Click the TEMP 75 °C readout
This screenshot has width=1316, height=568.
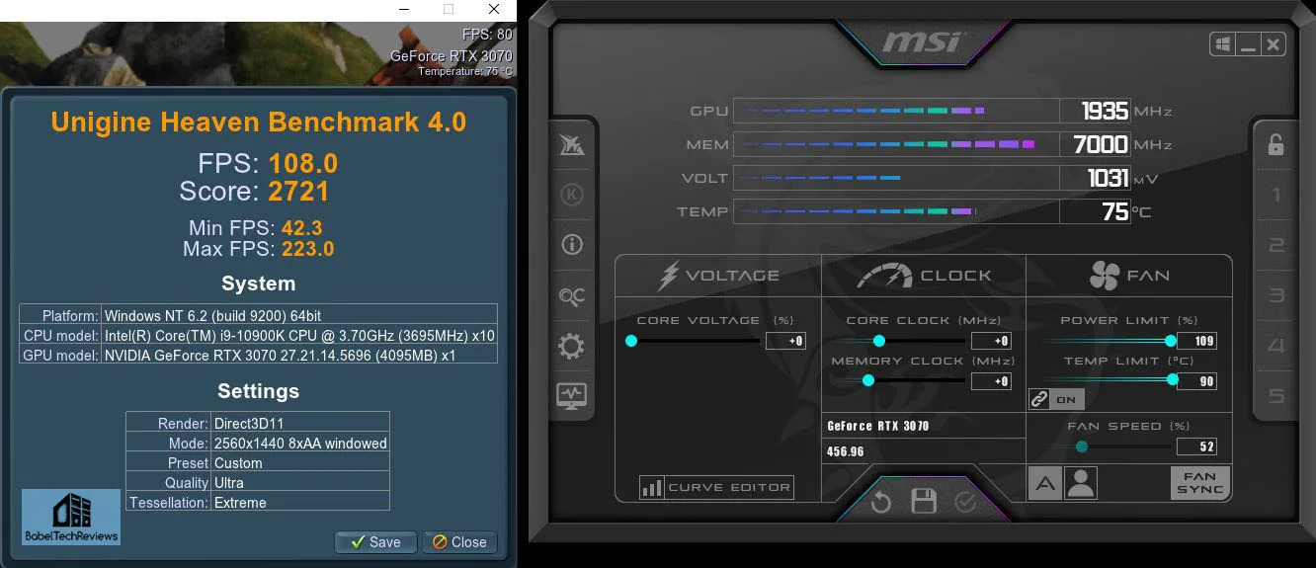pos(1115,211)
